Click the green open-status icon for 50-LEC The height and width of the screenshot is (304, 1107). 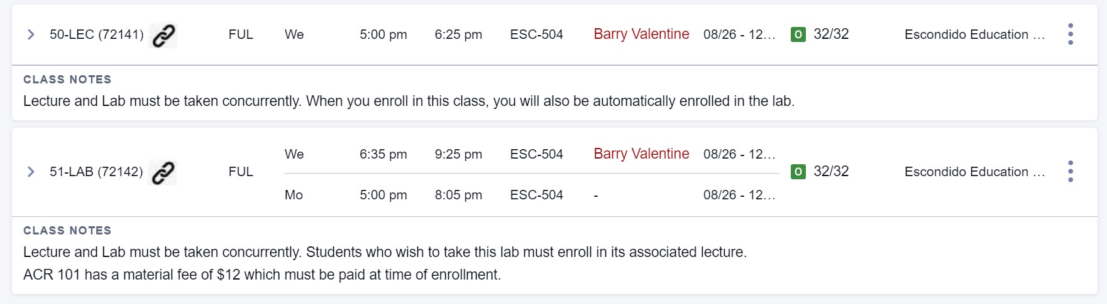[x=798, y=34]
